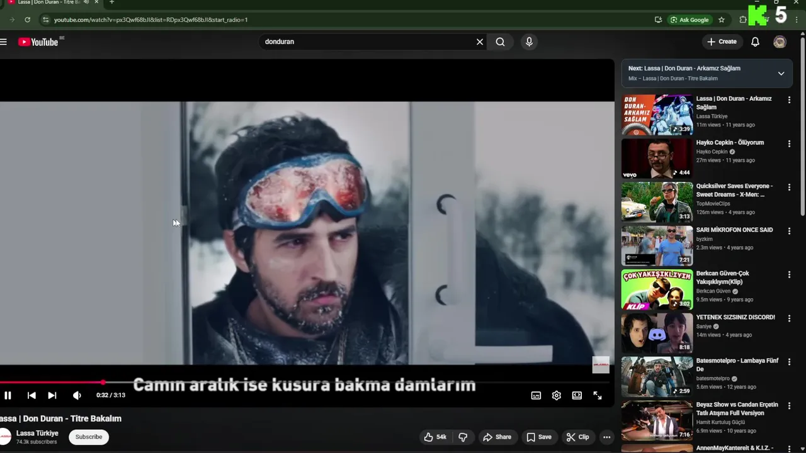Play SARI MİKROFON ONCE SAID title

[734, 230]
